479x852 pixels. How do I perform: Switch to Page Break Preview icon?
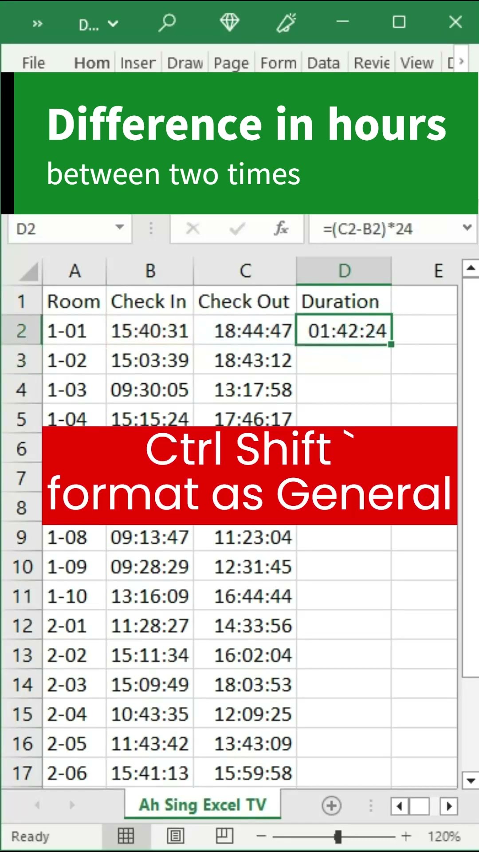point(224,836)
